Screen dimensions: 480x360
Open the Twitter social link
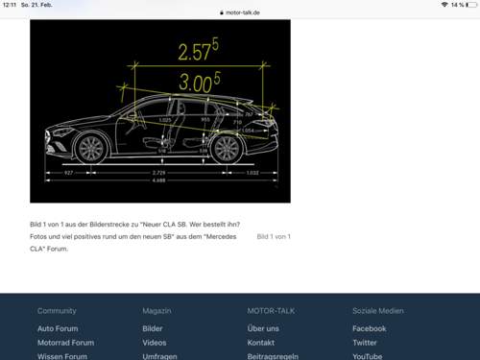[365, 343]
